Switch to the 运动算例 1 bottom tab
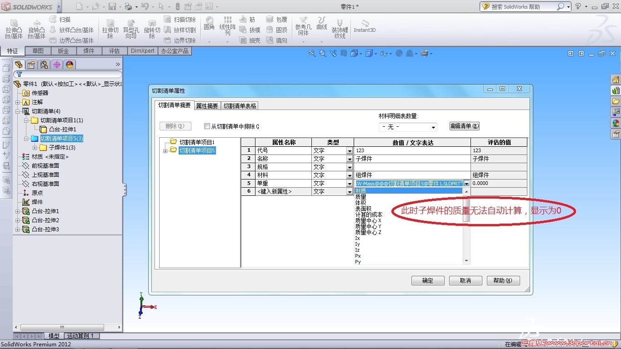The width and height of the screenshot is (621, 349). [80, 336]
